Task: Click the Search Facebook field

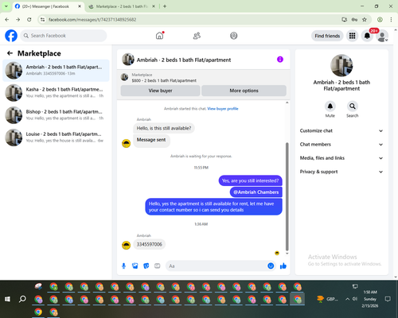Action: [x=64, y=36]
